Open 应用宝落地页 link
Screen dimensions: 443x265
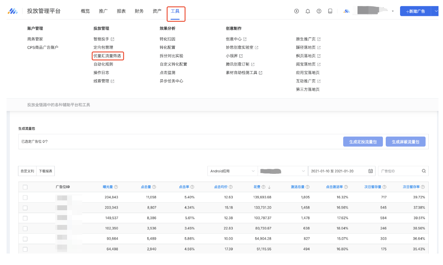(308, 73)
